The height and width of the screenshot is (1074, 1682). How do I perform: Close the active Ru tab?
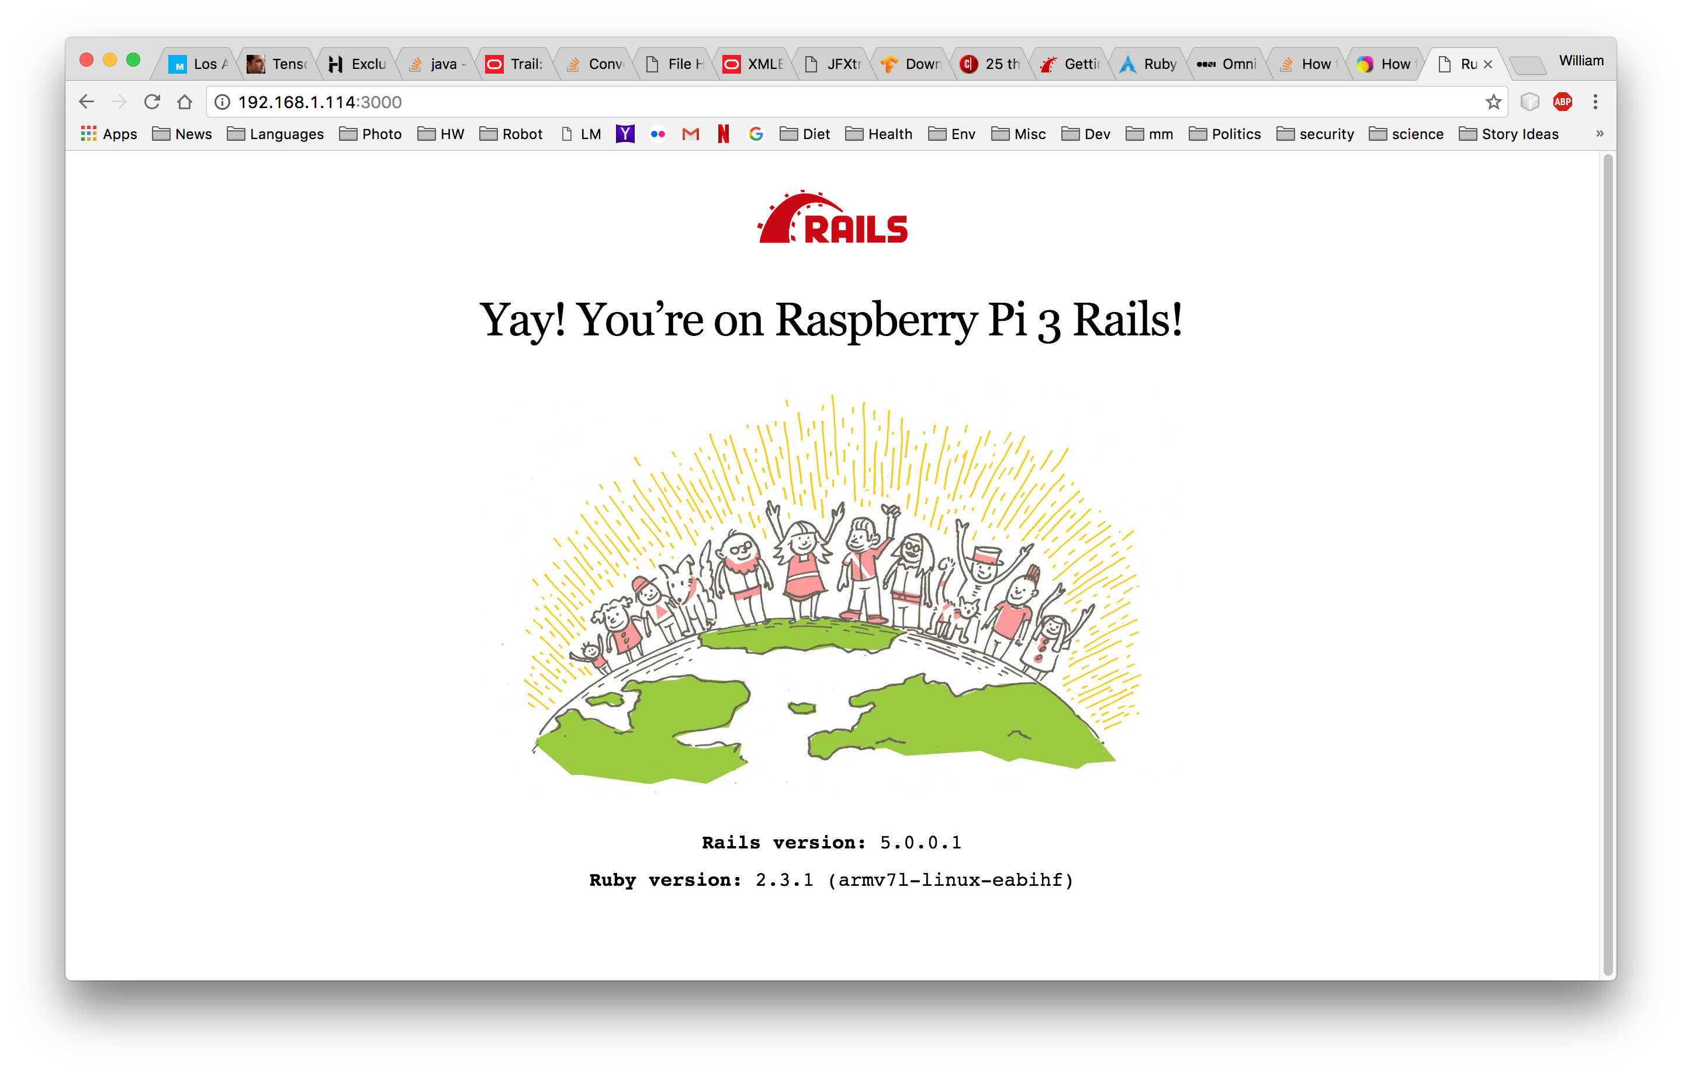[1488, 64]
